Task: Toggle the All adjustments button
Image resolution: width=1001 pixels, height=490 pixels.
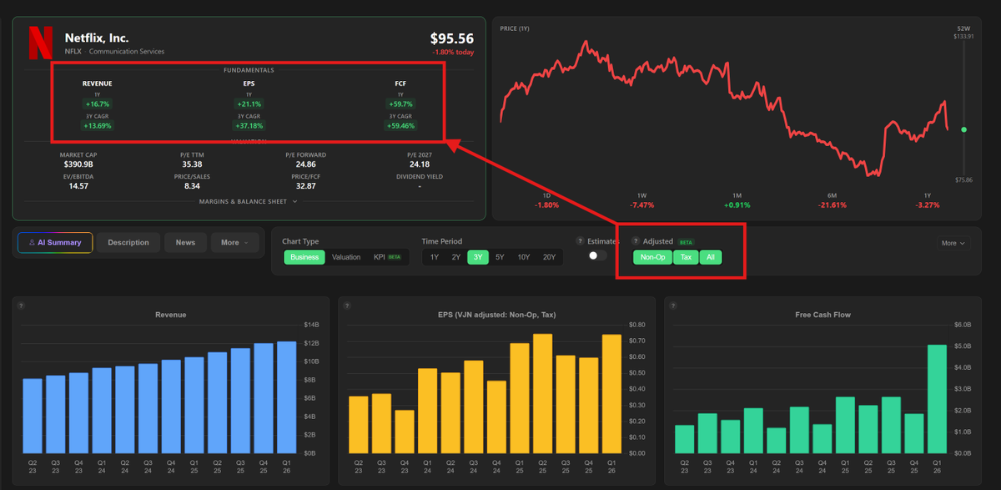Action: pyautogui.click(x=711, y=257)
